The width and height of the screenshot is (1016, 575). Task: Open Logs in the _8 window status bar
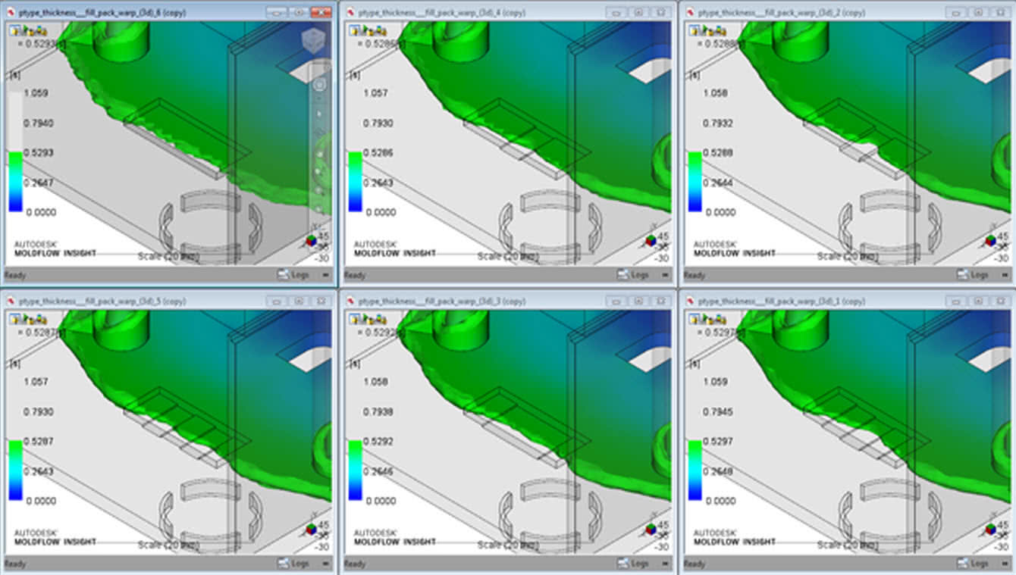pos(293,275)
